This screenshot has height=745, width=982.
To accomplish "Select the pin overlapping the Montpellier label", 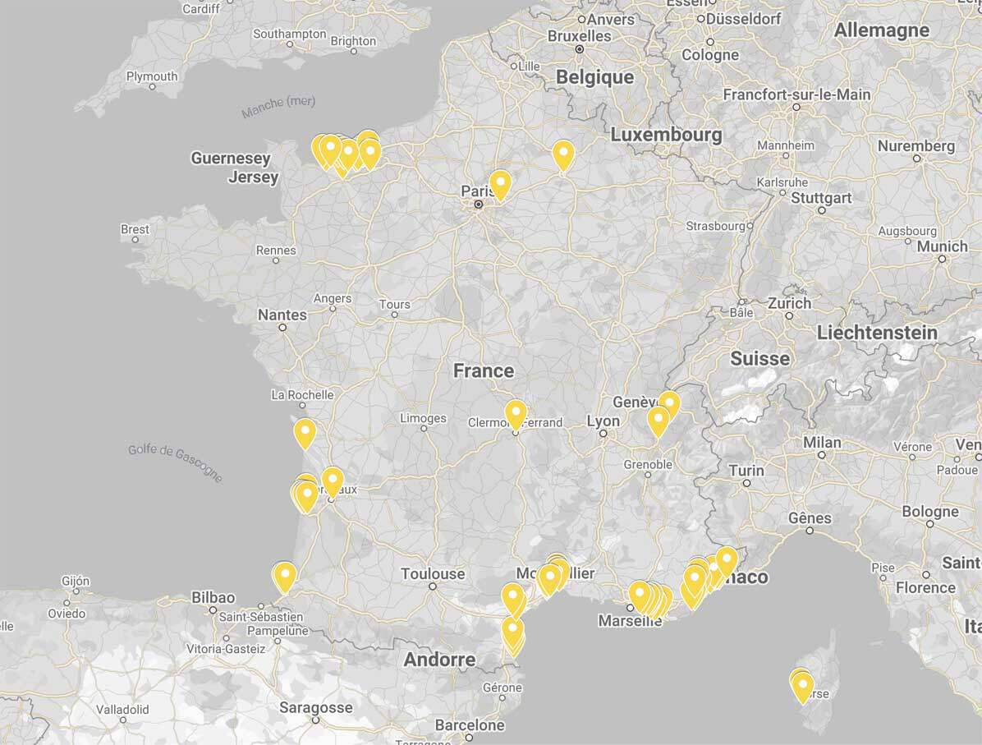I will pyautogui.click(x=548, y=577).
